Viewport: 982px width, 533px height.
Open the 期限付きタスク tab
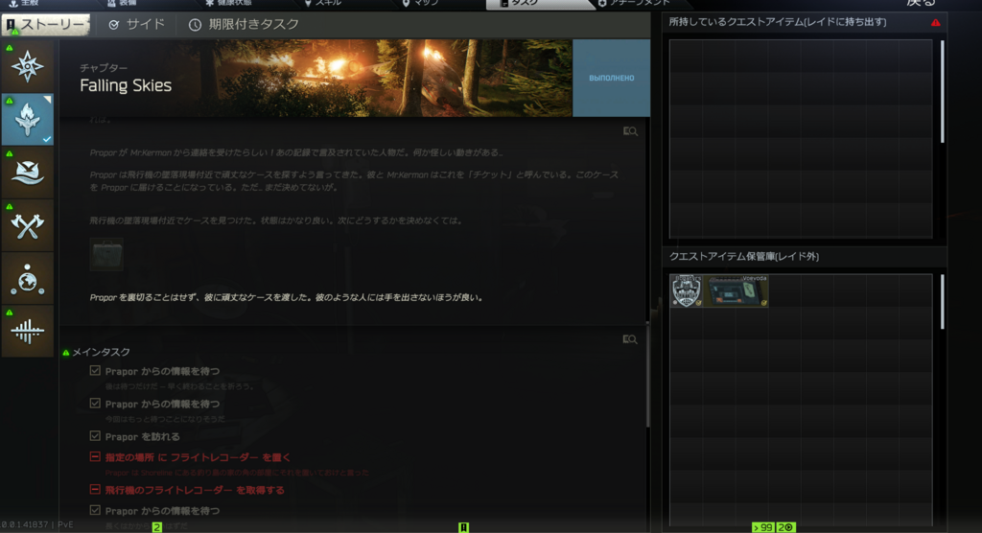click(x=244, y=24)
